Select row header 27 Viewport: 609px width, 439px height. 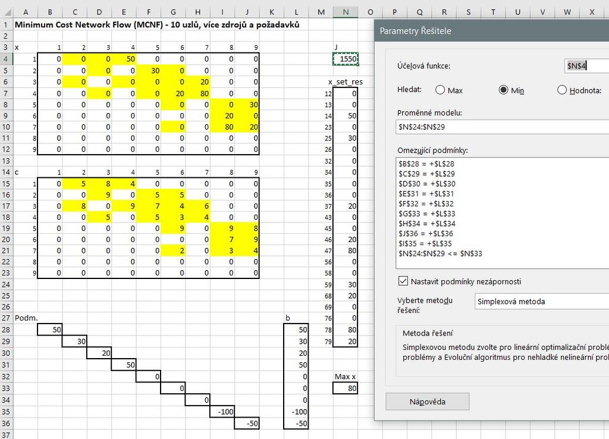coord(6,318)
